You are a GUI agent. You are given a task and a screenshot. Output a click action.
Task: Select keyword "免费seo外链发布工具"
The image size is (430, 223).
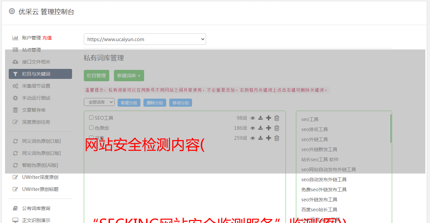click(x=324, y=190)
